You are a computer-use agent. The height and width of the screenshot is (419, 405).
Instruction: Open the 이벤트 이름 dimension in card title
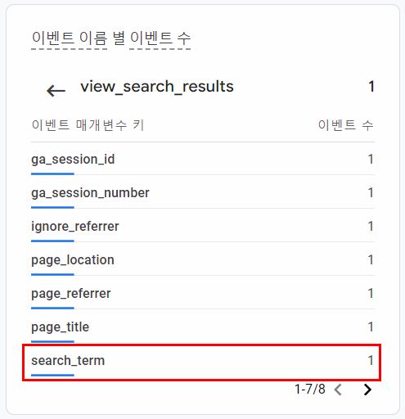coord(70,38)
